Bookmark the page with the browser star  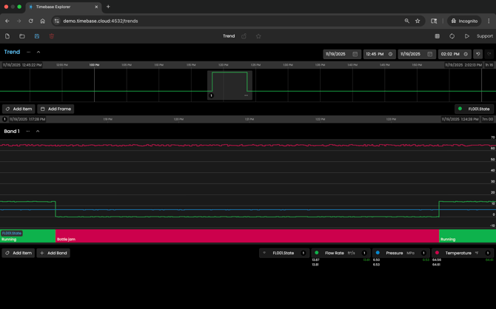coord(418,21)
